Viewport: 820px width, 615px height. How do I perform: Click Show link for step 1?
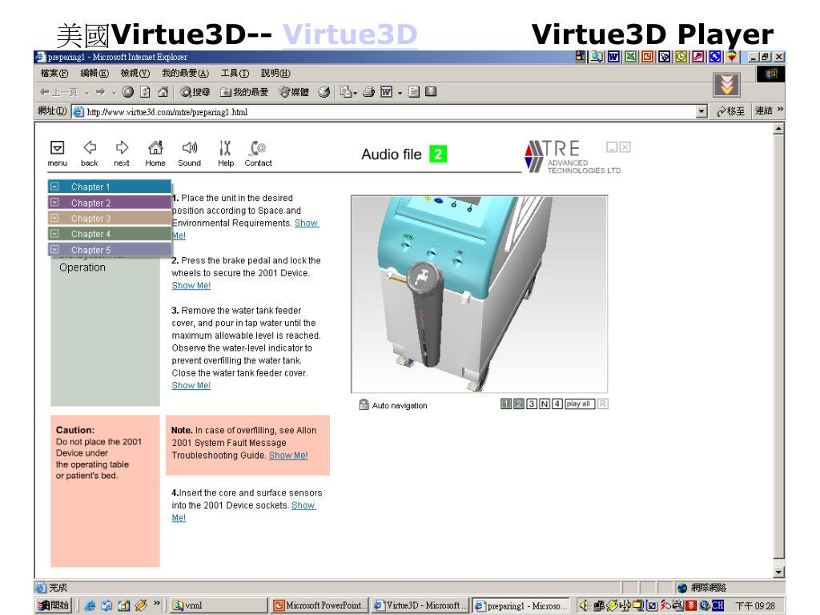click(307, 223)
